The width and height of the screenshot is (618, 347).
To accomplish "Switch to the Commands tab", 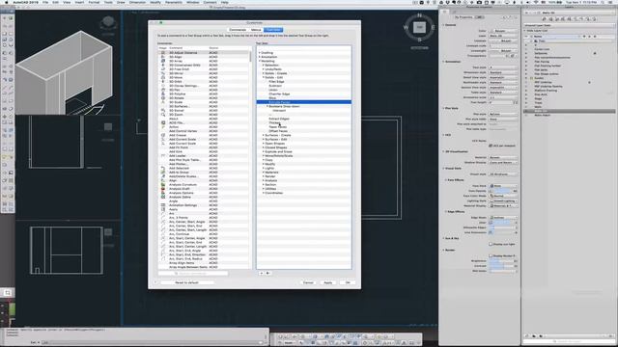I will coord(238,30).
